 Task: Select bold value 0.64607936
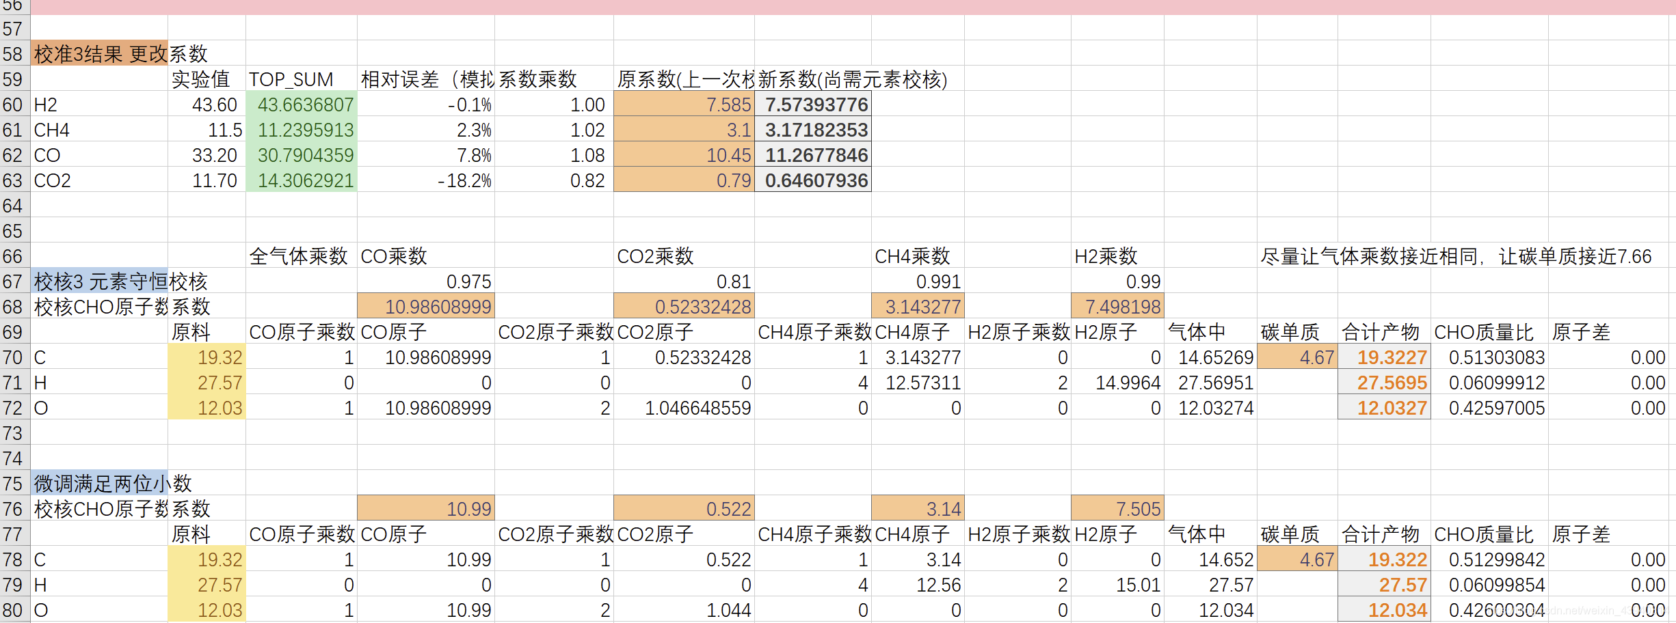tap(813, 180)
